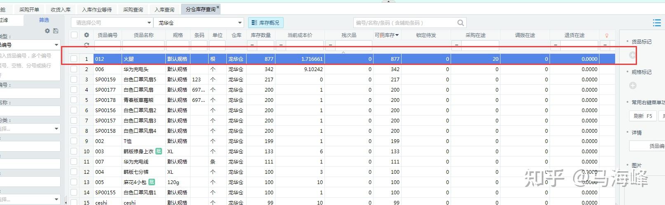This screenshot has height=205, width=665.
Task: Click the 9.10242 cost price cell
Action: click(x=300, y=69)
